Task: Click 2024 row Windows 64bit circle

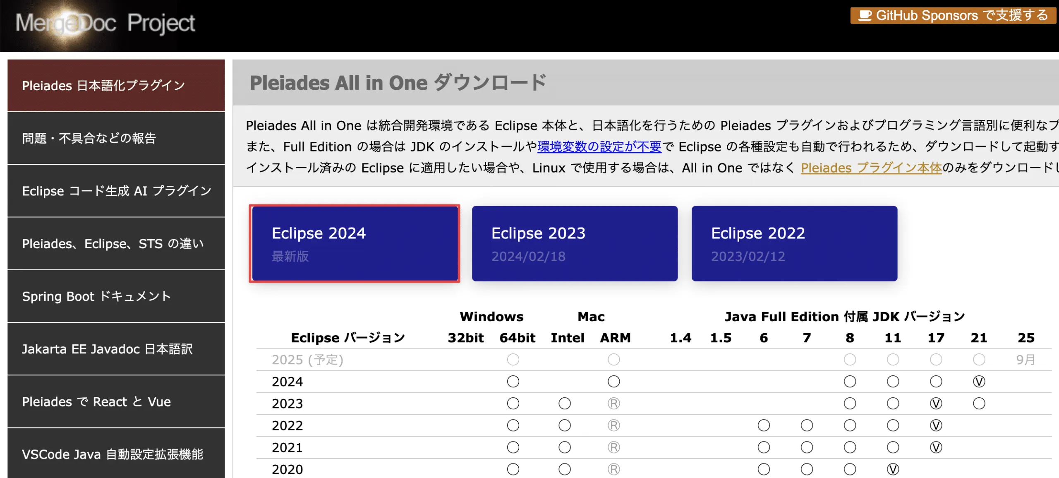Action: [x=513, y=382]
